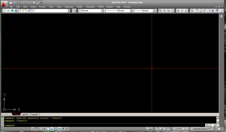Click the Clean Screen icon in status bar
226x132 pixels.
coord(219,129)
